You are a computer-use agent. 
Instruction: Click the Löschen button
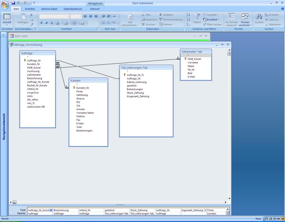(149, 24)
